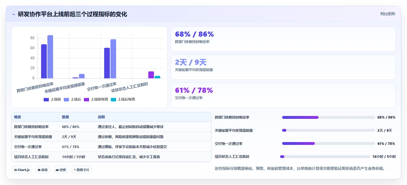Click the 项目状态人工汇总耗时 x-axis label on the chart
407x185 pixels.
coord(129,87)
